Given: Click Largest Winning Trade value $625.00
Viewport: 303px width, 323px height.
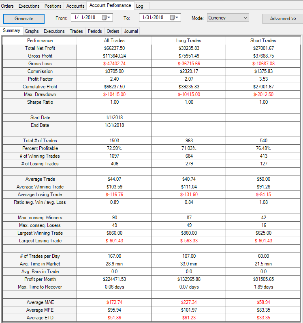Looking at the screenshot, I should 263,233.
